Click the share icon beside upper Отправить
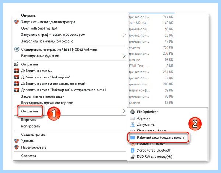Viewport: 221px width, 173px height. tap(16, 64)
